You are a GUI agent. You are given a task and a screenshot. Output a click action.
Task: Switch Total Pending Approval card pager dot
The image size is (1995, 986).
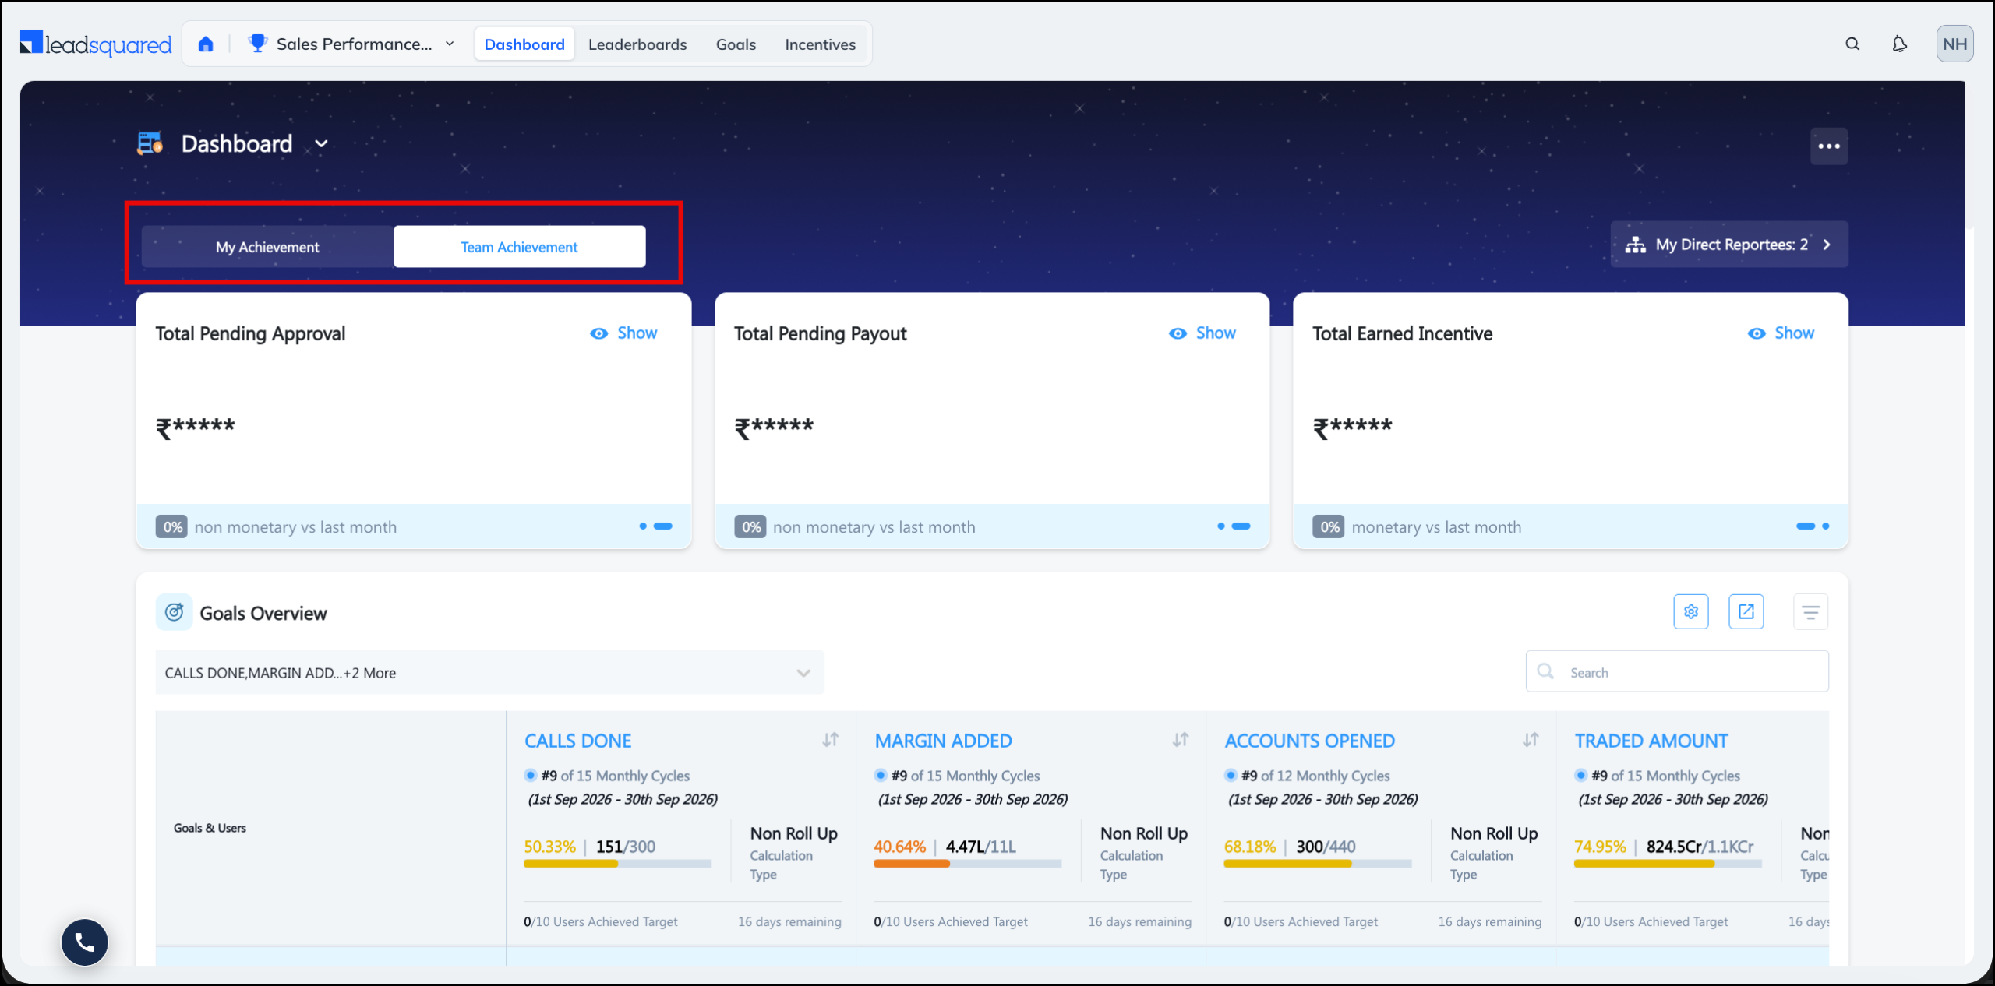643,526
